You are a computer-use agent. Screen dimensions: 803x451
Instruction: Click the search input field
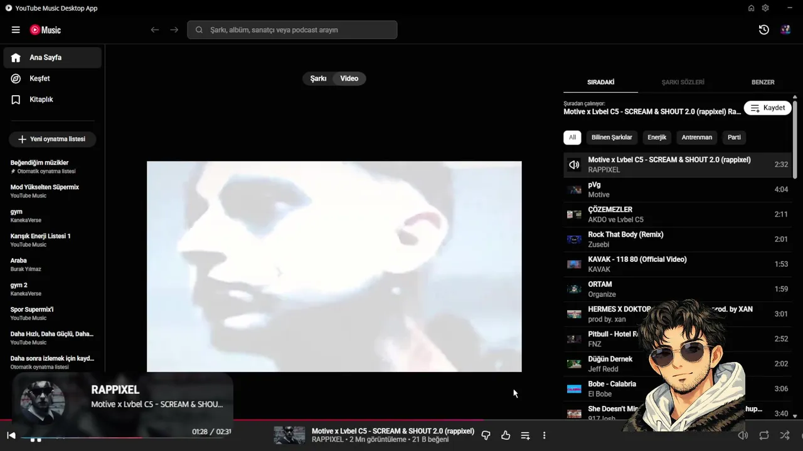click(x=292, y=30)
